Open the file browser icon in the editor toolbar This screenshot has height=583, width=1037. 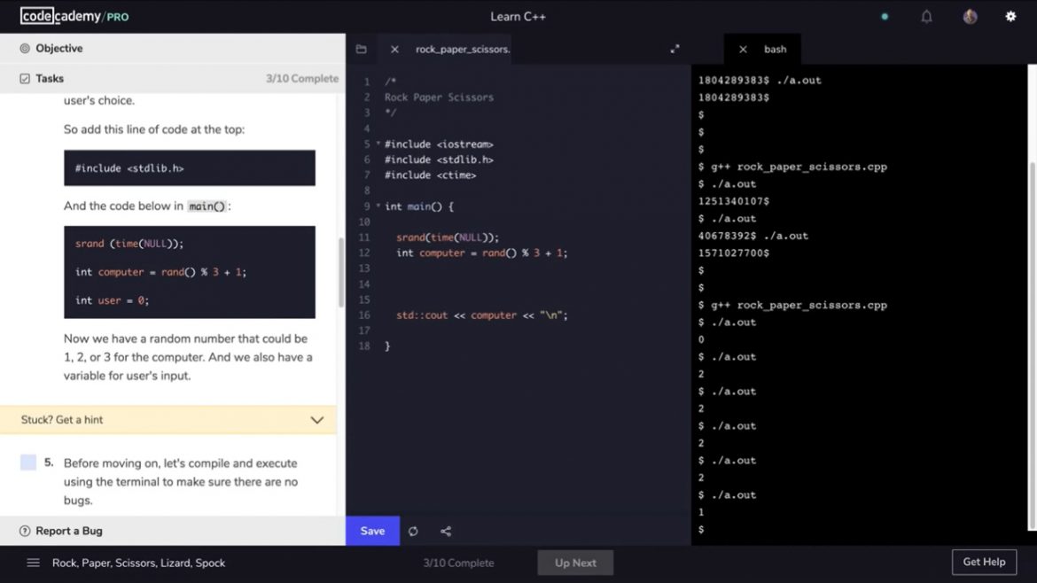tap(361, 49)
